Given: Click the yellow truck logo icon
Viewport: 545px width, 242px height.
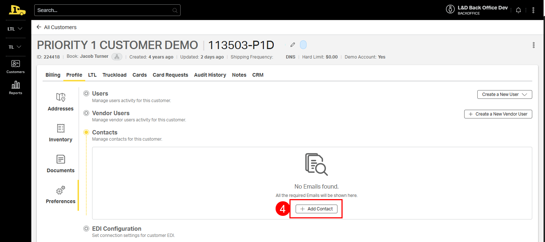Looking at the screenshot, I should [17, 10].
